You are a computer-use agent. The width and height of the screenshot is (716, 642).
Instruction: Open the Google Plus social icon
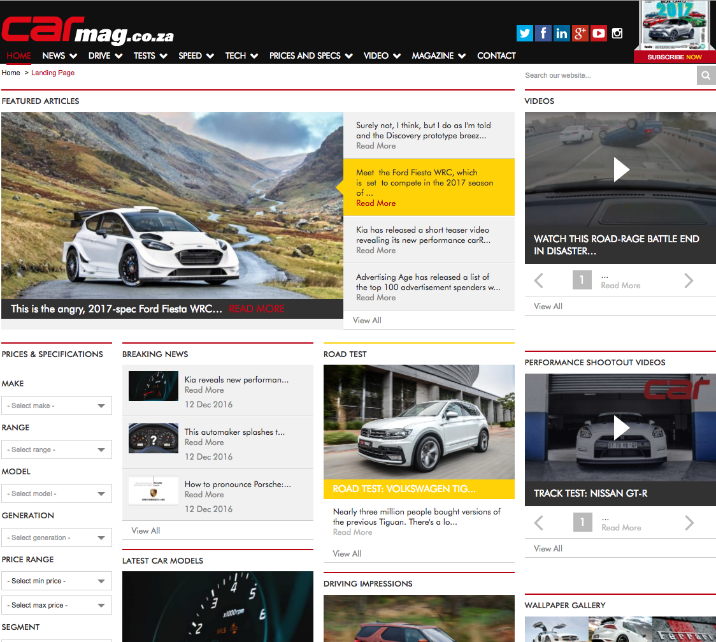[580, 33]
